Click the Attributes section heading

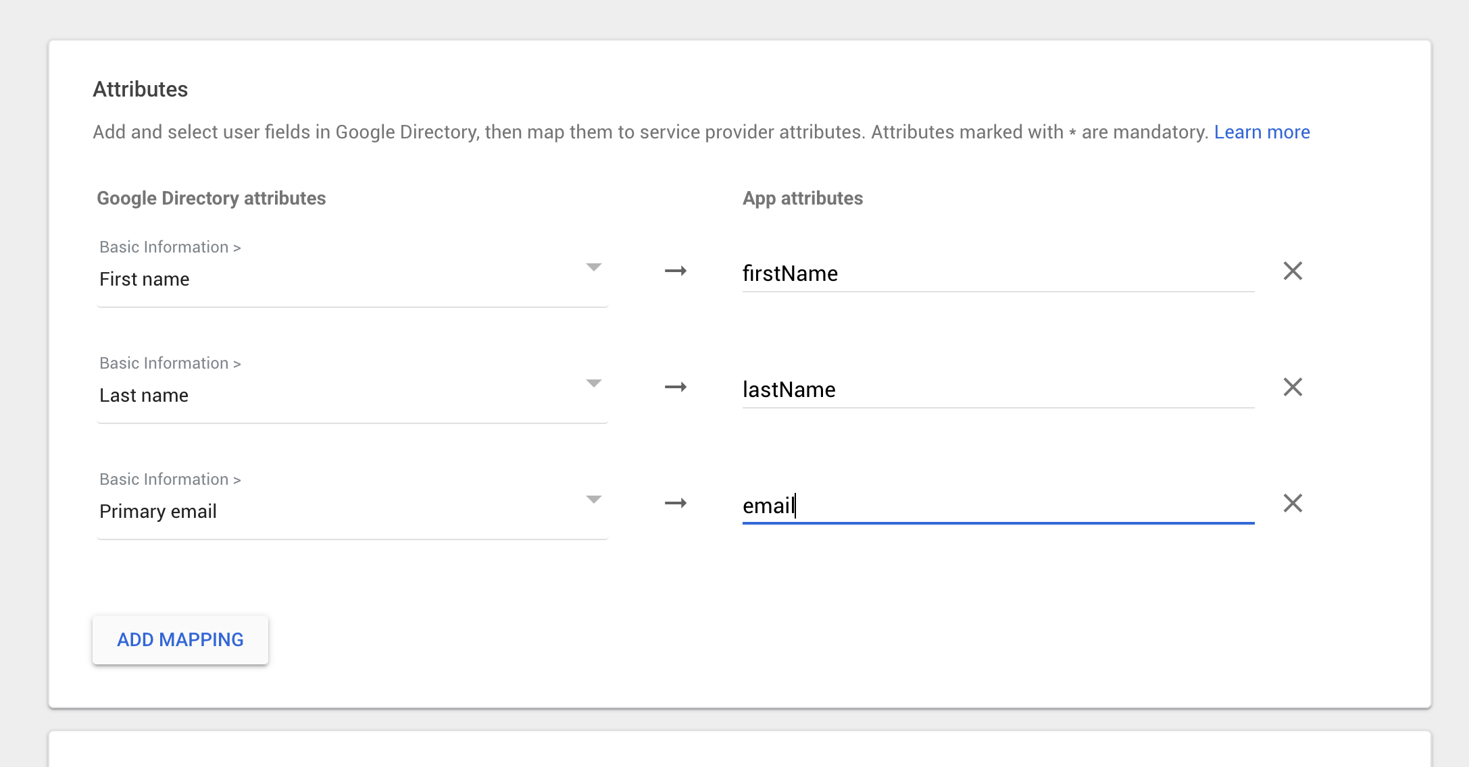(141, 89)
